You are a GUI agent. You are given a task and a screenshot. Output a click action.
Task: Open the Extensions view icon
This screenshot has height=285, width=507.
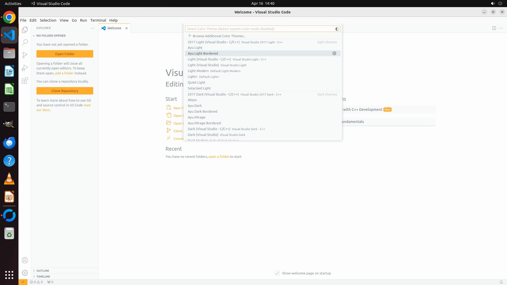(25, 81)
